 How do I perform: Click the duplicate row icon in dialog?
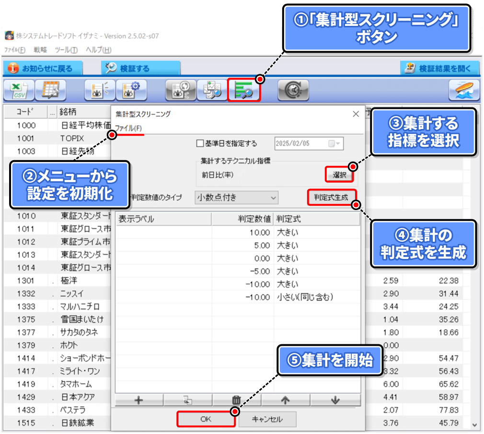(x=188, y=400)
